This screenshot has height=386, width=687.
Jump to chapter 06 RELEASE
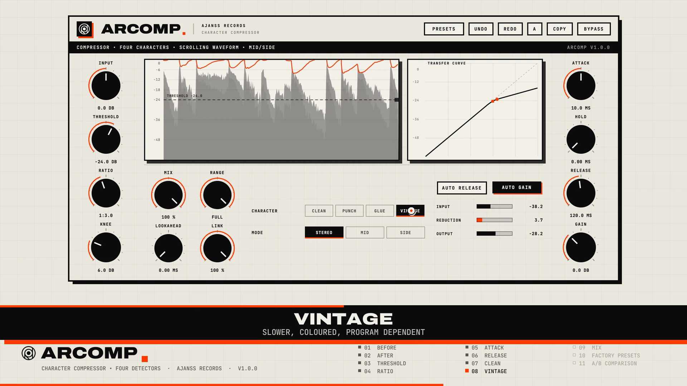tap(486, 356)
